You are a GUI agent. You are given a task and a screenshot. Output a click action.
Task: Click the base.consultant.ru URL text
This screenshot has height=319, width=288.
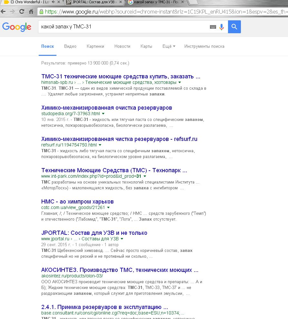pyautogui.click(x=113, y=313)
